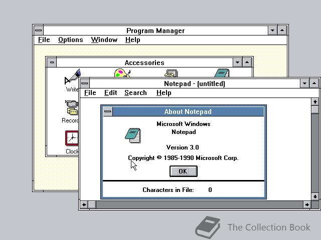Minimize the Program Manager window

[272, 30]
